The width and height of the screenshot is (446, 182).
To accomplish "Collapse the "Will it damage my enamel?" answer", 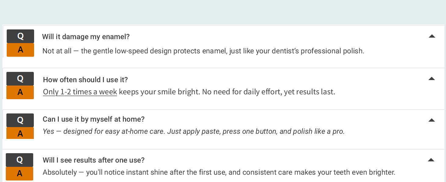I will [x=432, y=36].
